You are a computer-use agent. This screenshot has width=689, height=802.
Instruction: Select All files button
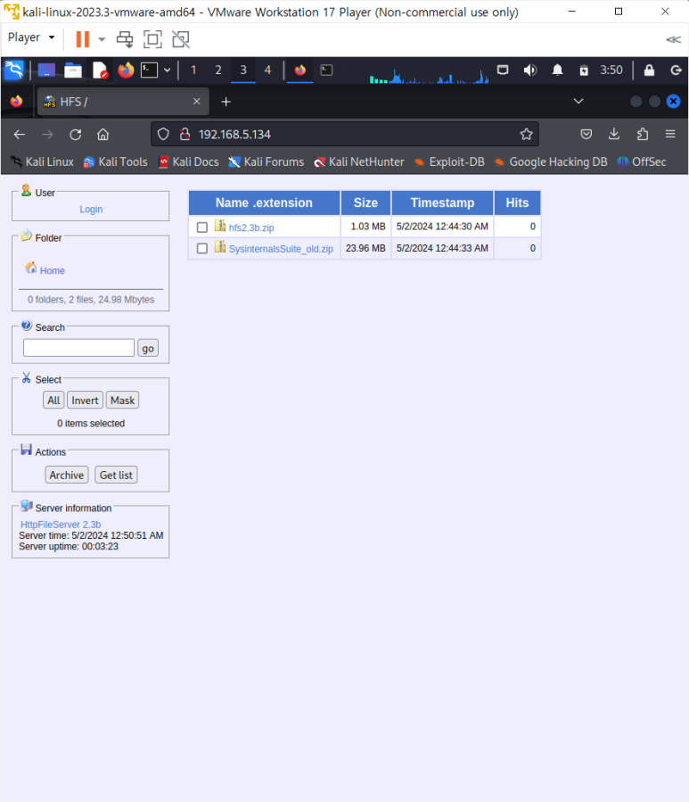53,401
